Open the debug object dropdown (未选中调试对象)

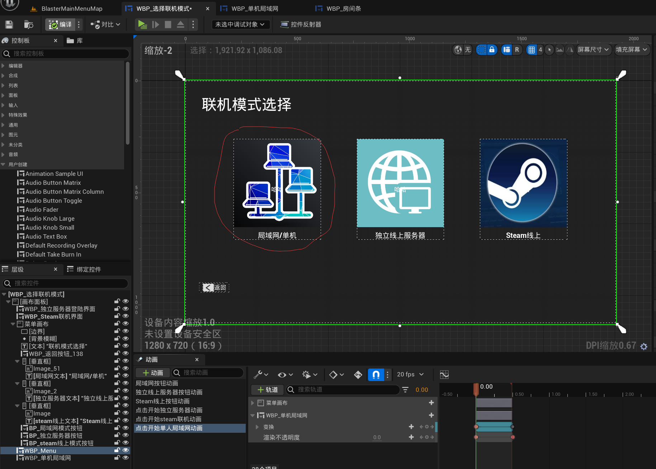[x=240, y=24]
